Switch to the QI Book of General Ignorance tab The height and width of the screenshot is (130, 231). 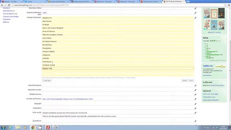174,1
